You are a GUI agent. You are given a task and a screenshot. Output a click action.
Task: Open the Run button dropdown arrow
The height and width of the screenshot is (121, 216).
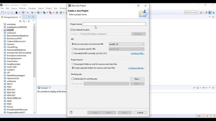[x=41, y=12]
